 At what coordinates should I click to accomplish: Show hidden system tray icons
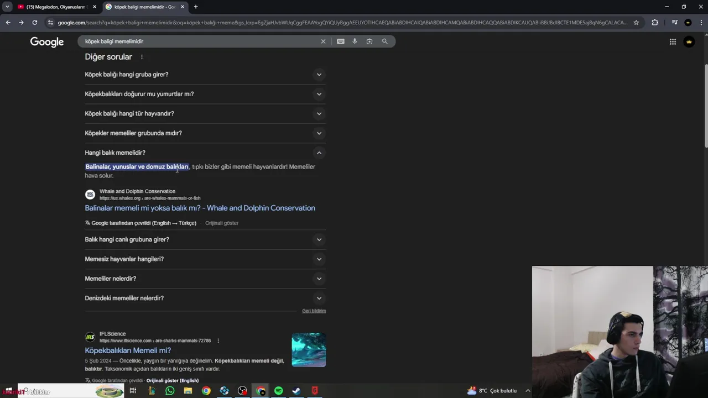pyautogui.click(x=528, y=391)
